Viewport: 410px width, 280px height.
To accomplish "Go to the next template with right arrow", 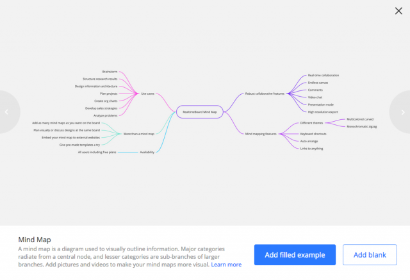I will 402,112.
